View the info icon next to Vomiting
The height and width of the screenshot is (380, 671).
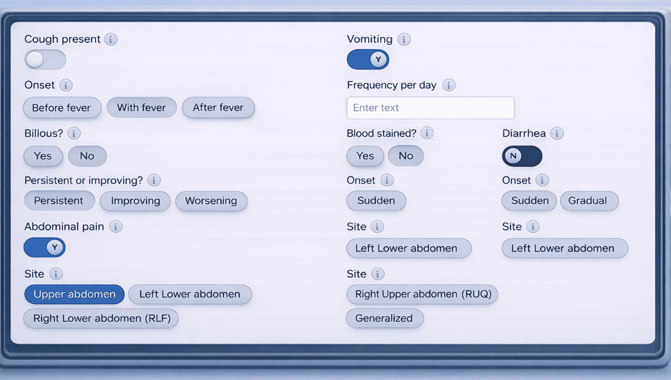click(404, 40)
